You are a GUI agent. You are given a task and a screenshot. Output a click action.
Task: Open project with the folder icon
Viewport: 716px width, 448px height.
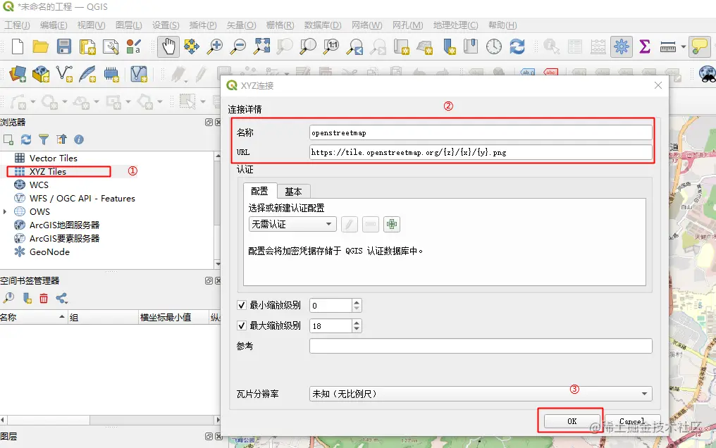[x=40, y=46]
